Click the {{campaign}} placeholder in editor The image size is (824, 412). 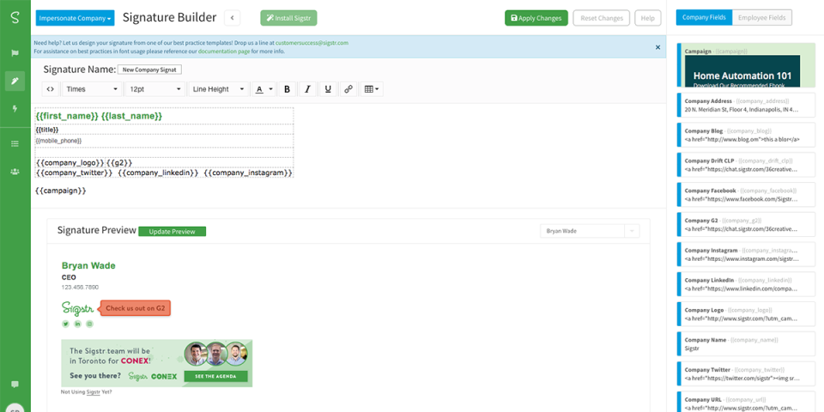(60, 191)
